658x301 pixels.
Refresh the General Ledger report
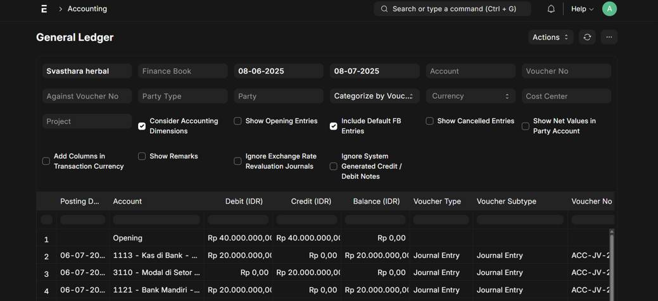tap(587, 37)
